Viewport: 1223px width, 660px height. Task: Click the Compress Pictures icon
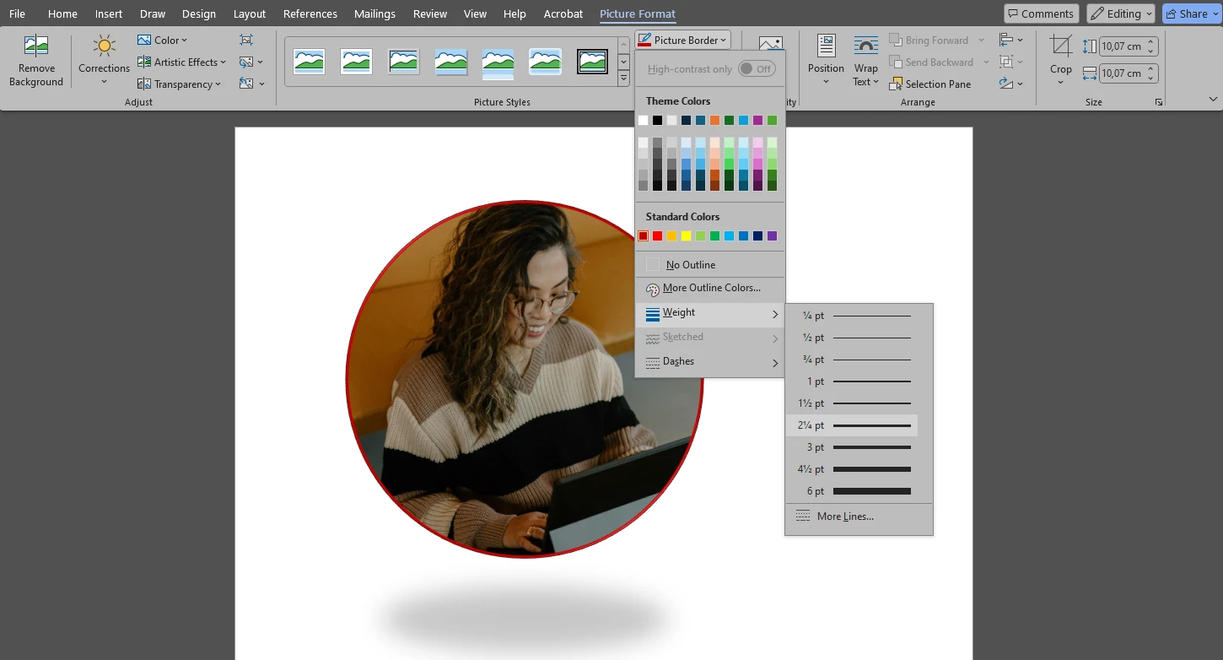point(246,40)
